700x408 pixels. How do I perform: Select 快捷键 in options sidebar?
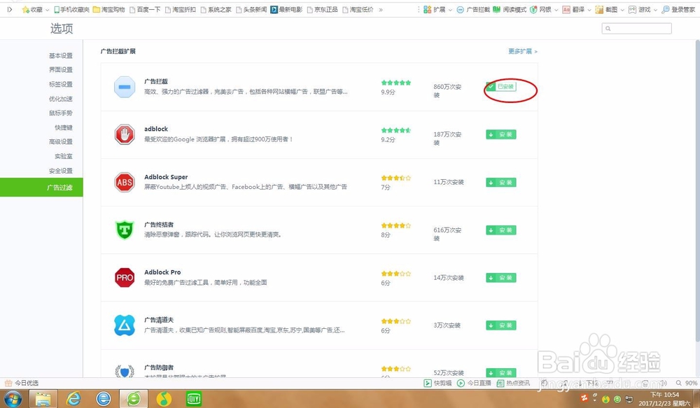click(x=64, y=127)
